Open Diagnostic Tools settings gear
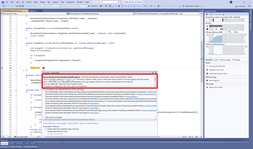 207,14
